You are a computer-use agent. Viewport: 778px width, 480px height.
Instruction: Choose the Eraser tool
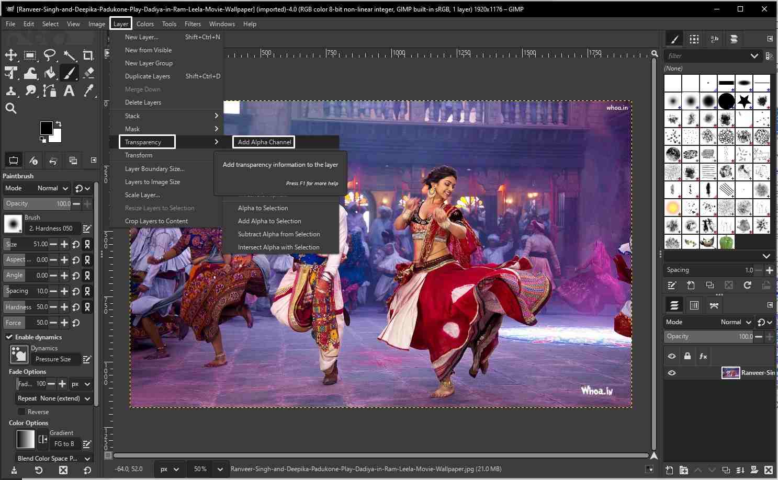point(88,73)
